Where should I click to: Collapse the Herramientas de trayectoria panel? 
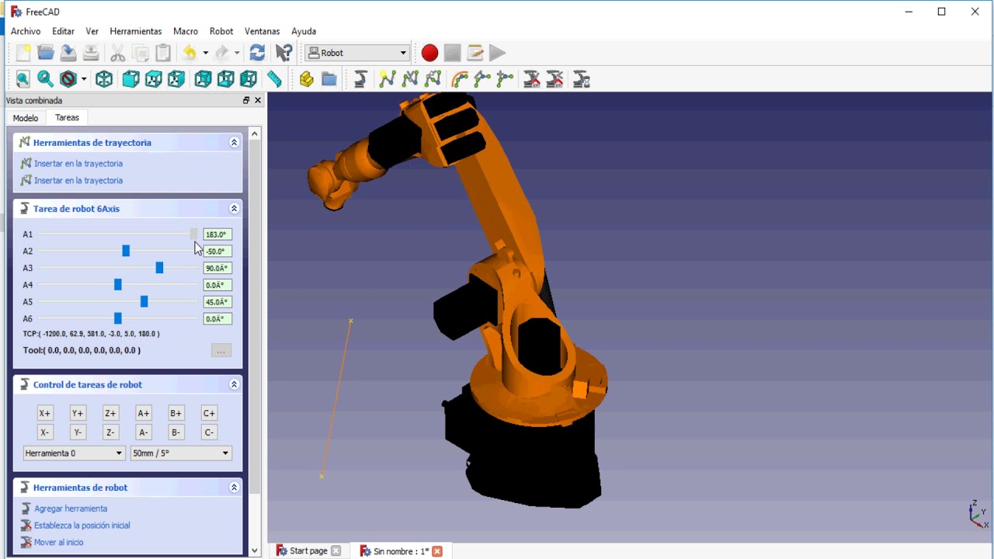click(x=234, y=143)
